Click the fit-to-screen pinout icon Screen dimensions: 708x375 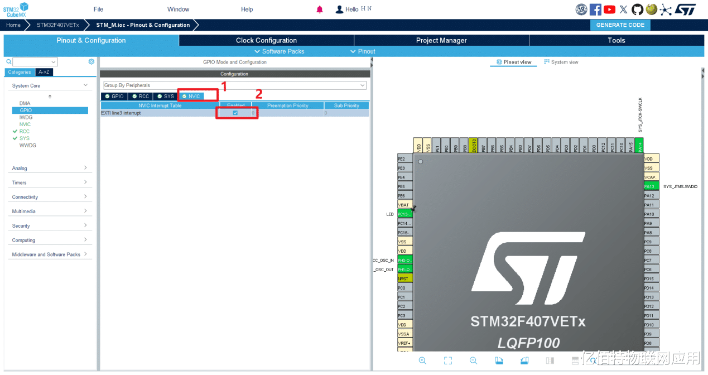448,360
